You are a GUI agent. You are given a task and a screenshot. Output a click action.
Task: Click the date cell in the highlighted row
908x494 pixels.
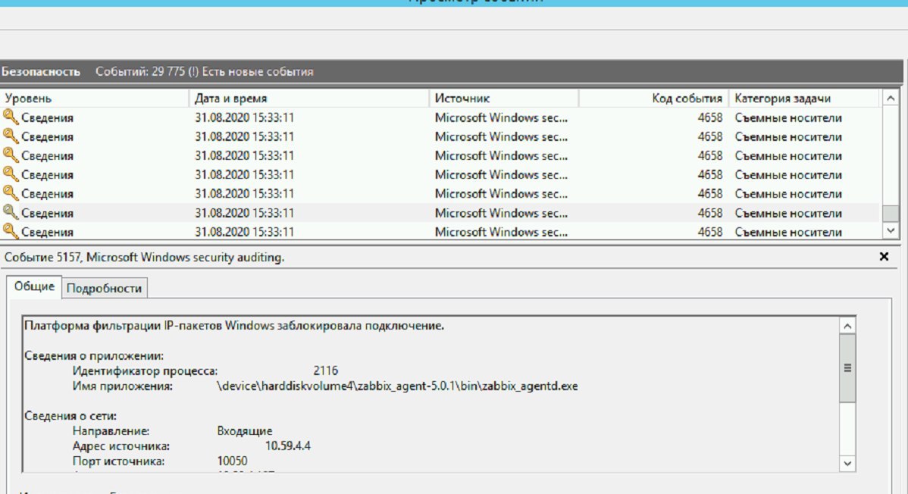[244, 213]
